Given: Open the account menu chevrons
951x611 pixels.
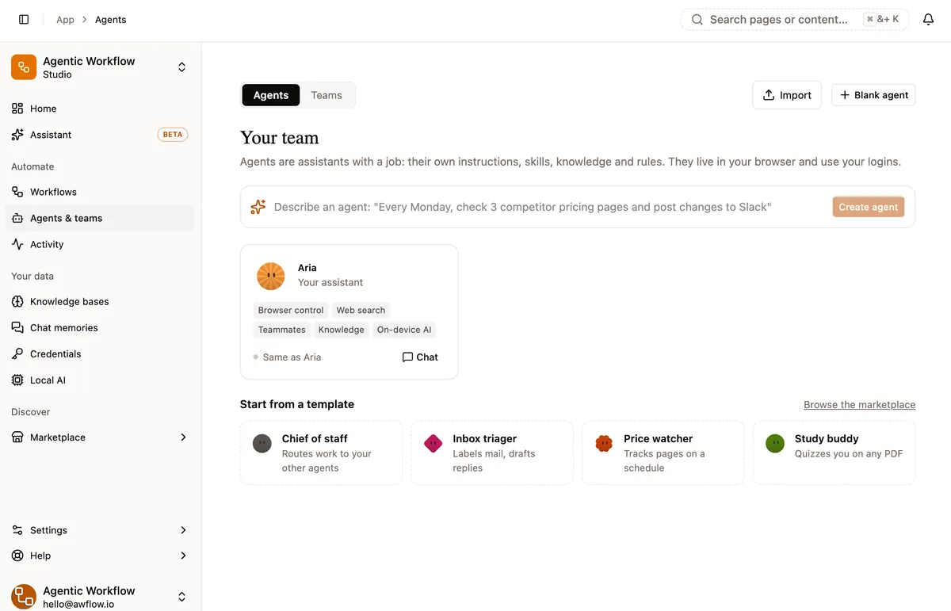Looking at the screenshot, I should [x=181, y=597].
